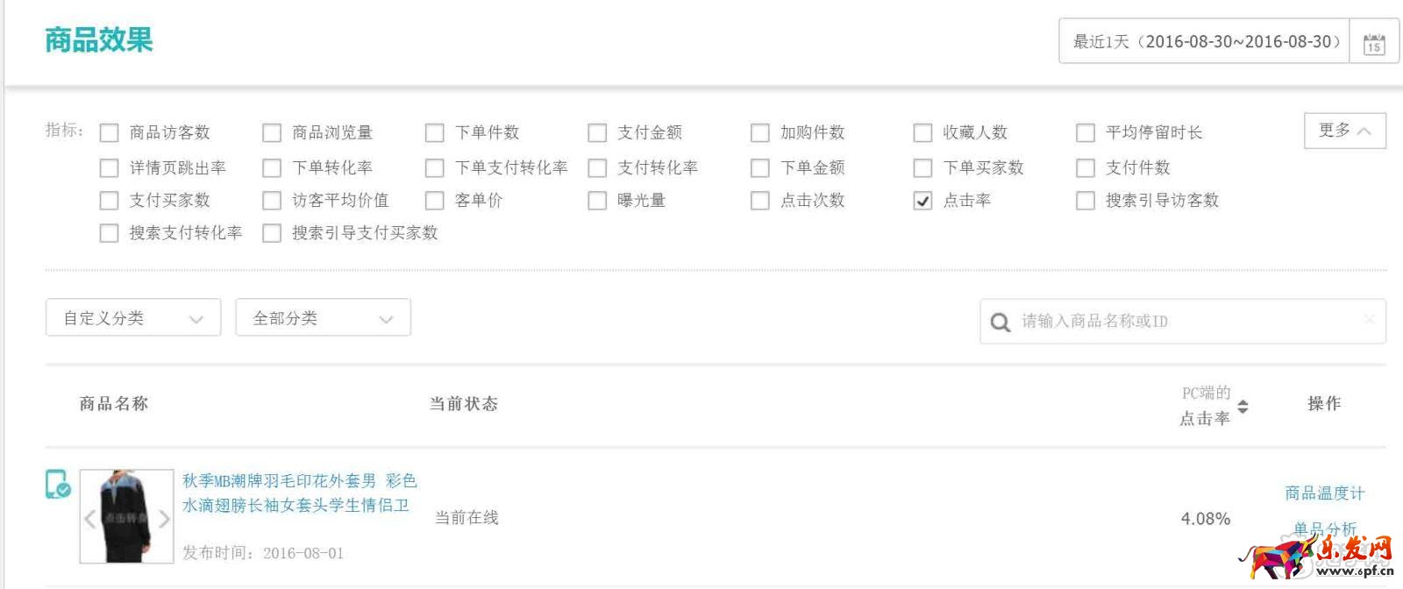This screenshot has width=1403, height=589.
Task: Sort by PC端的点击率 column arrows
Action: coord(1243,407)
